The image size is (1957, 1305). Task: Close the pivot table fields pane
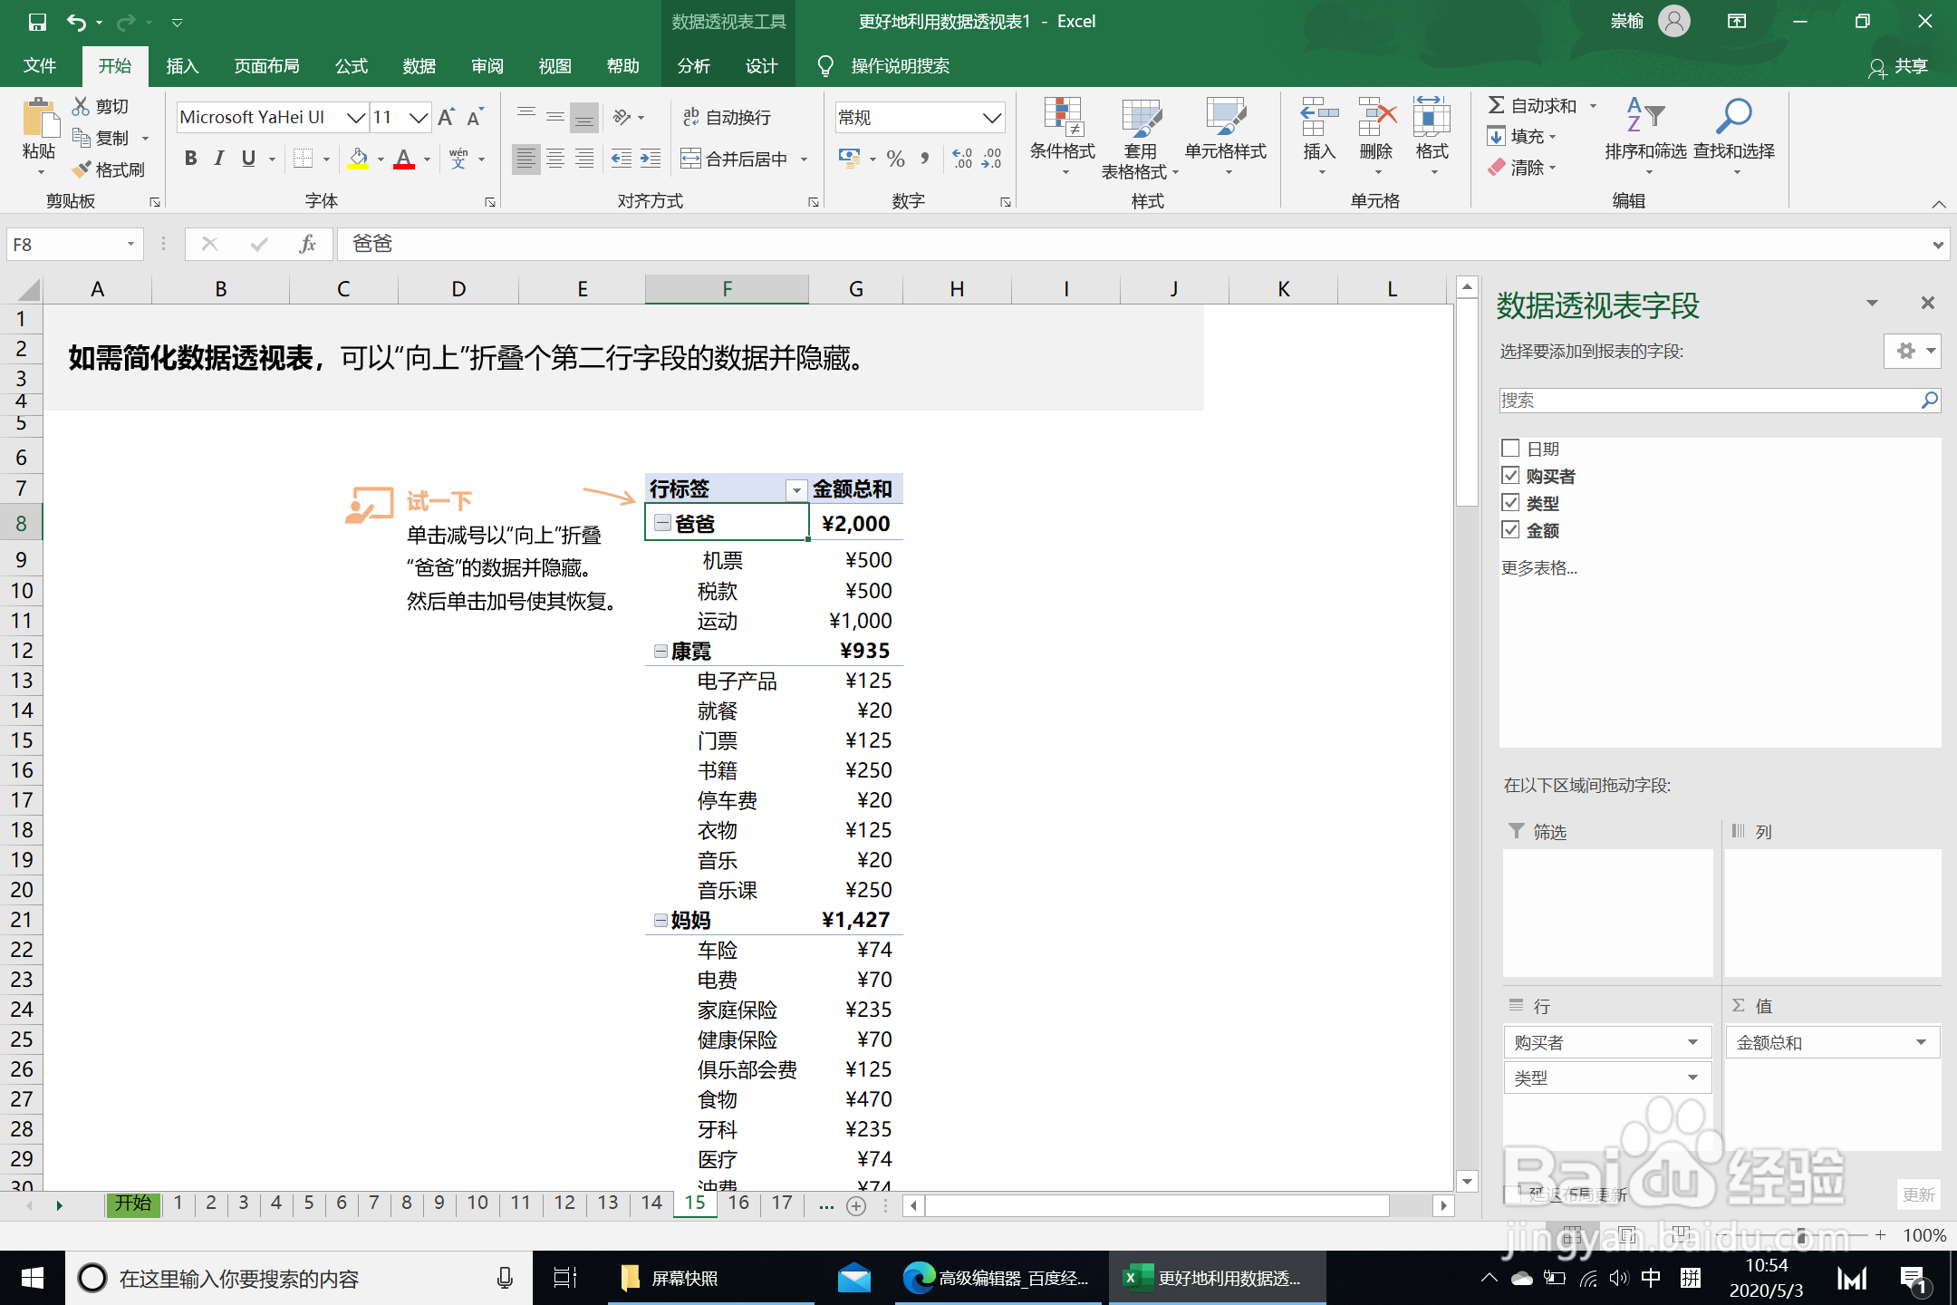[1928, 303]
